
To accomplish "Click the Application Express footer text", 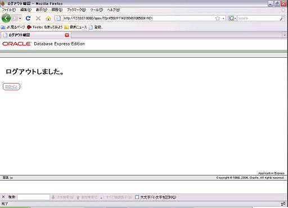I will click(x=271, y=173).
